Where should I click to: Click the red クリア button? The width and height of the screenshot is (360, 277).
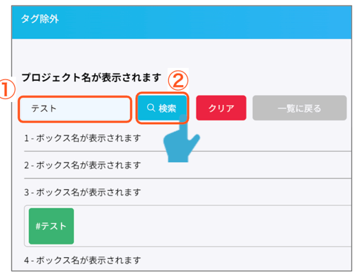[x=221, y=108]
